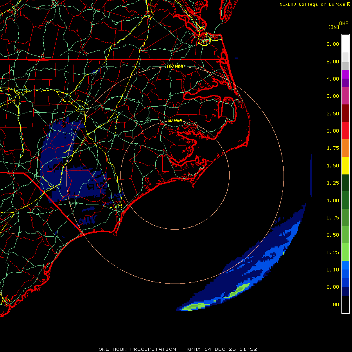This screenshot has width=352, height=352.
Task: Pick the bright magenta swatch above 4.00
Action: [345, 74]
